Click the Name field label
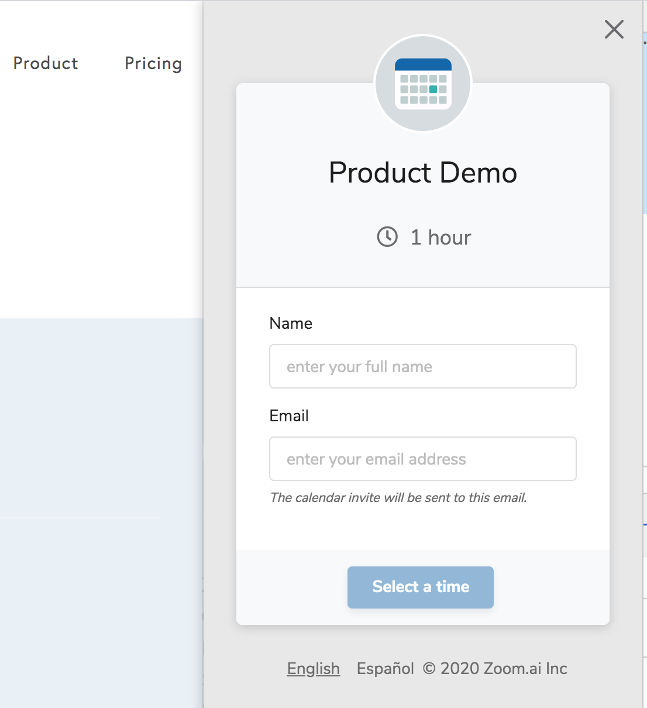Screen dimensions: 647x708 point(291,323)
